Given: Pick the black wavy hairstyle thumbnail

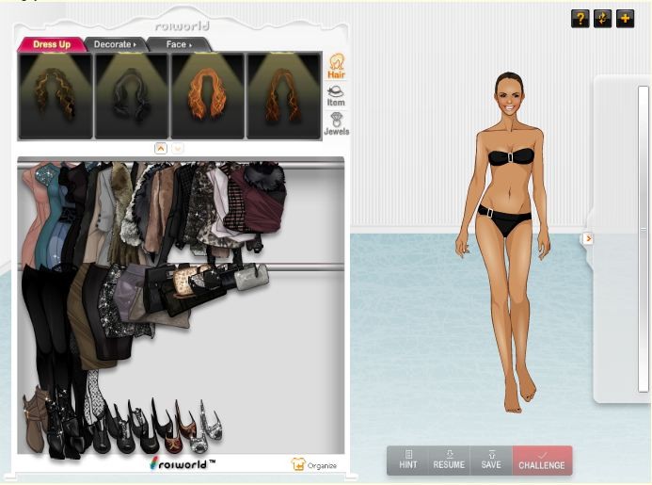Looking at the screenshot, I should click(131, 96).
